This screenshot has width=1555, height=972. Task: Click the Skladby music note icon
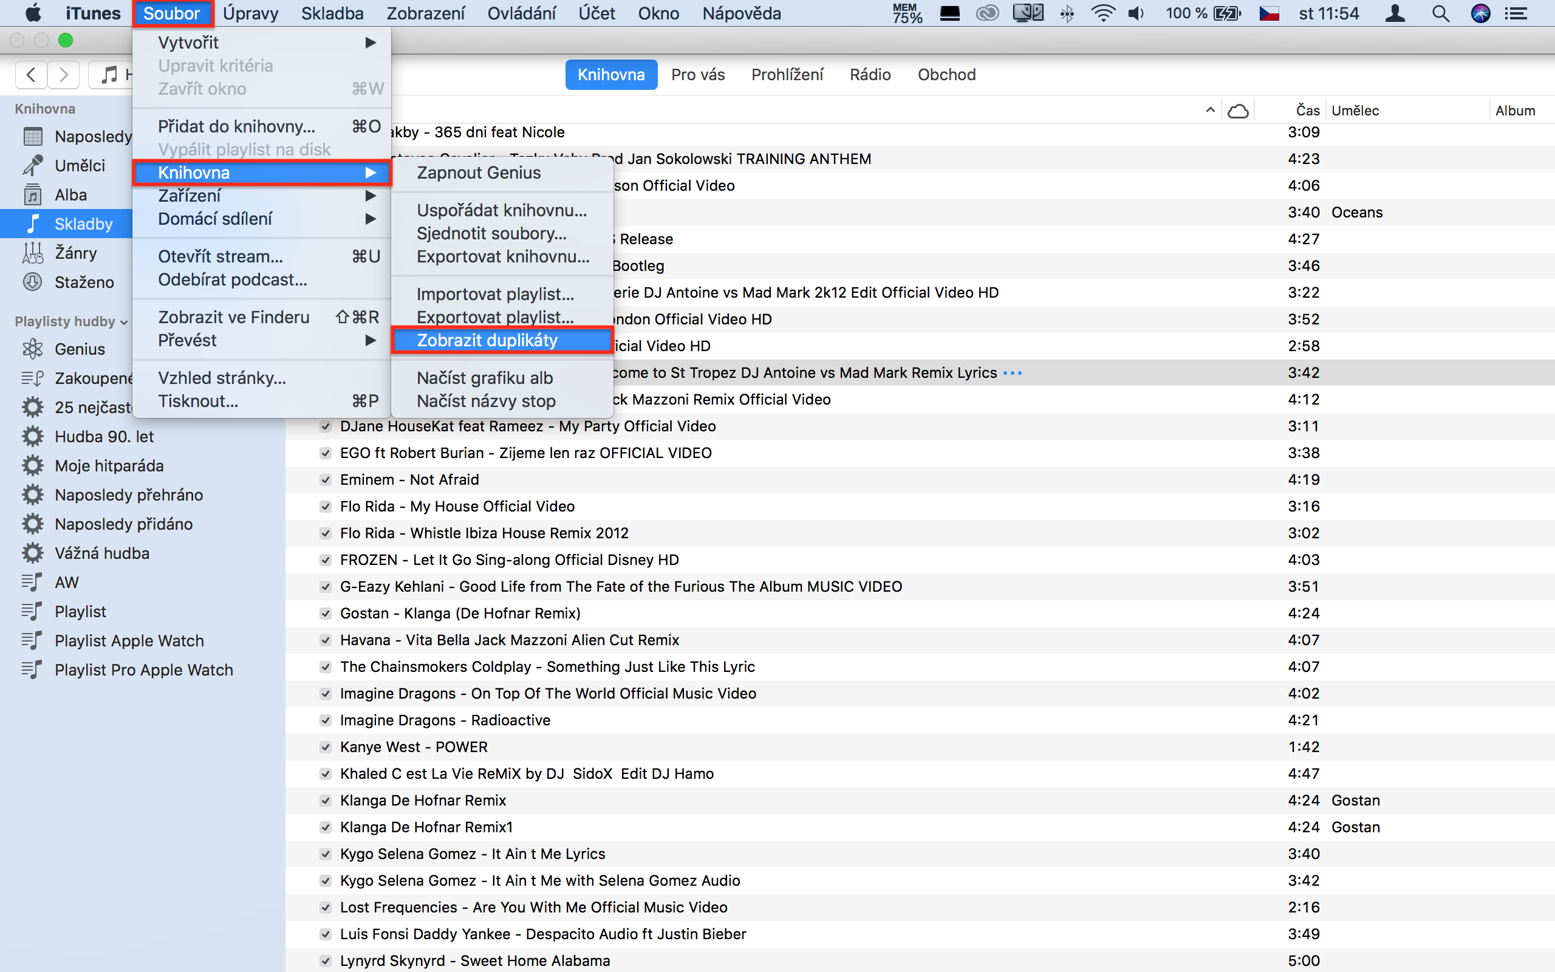33,224
